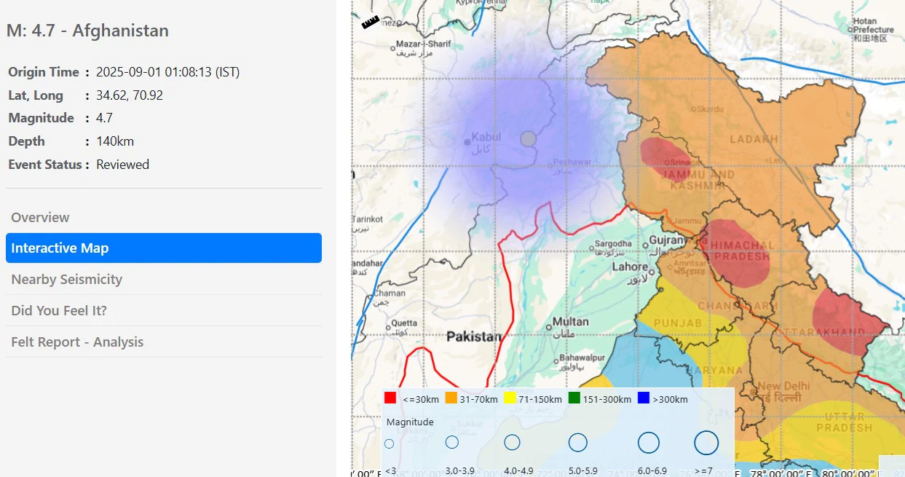Click the Event Status value Reviewed
The image size is (905, 477).
[122, 165]
